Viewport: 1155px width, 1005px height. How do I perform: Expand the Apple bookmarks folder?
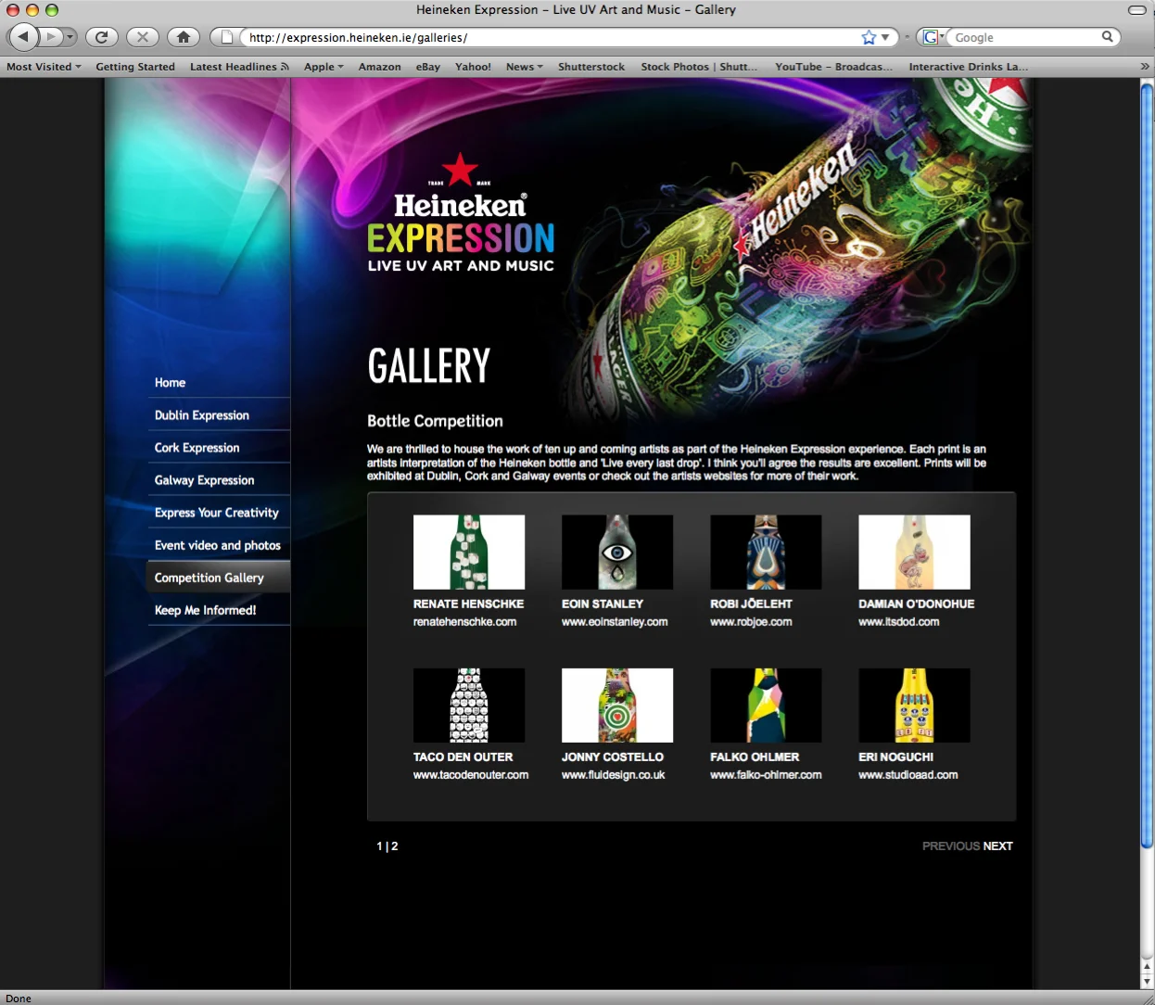point(324,67)
